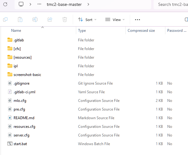Click the This PC monitor icon in address bar
This screenshot has height=155, width=188.
pos(21,4)
